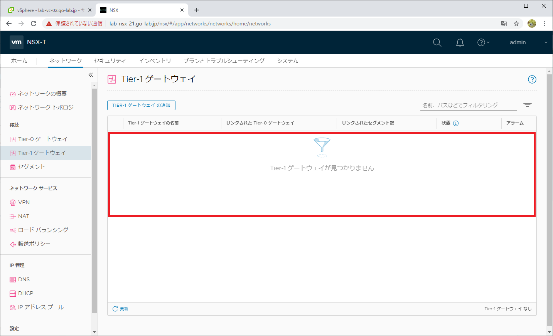Bookmark this page with star icon
The width and height of the screenshot is (553, 336).
(516, 24)
